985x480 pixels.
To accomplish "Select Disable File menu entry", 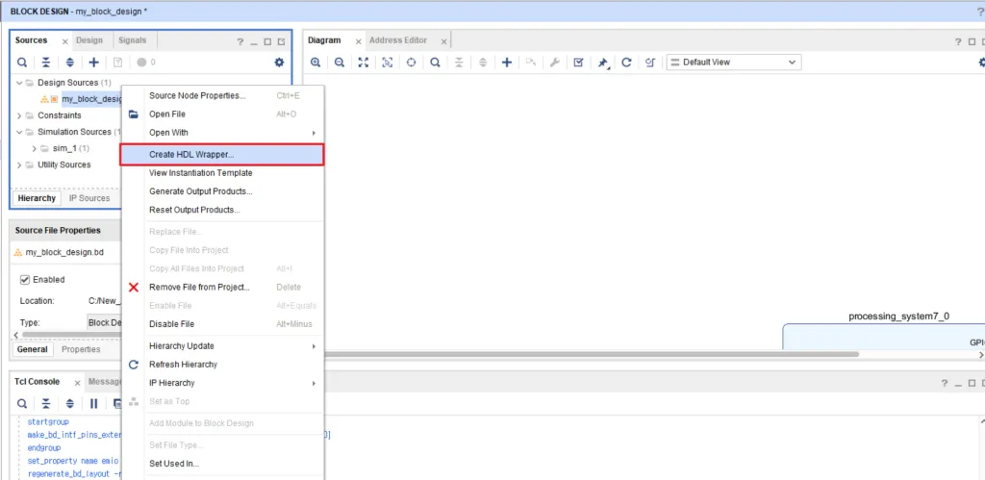I will point(222,324).
